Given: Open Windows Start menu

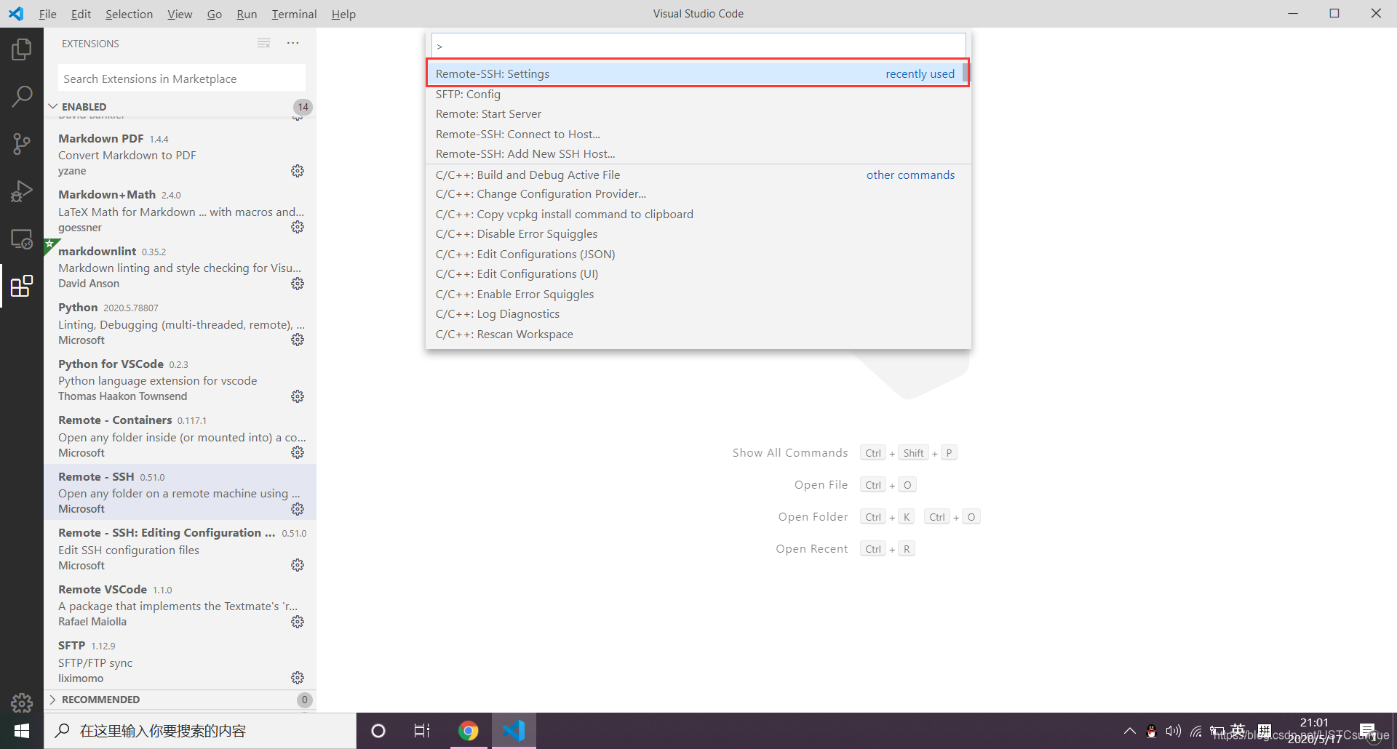Looking at the screenshot, I should click(22, 731).
